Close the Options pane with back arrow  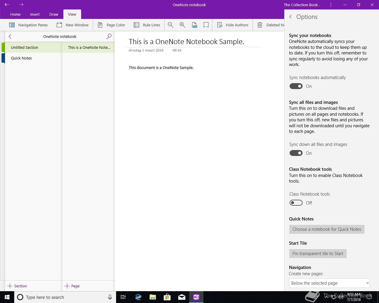point(290,17)
